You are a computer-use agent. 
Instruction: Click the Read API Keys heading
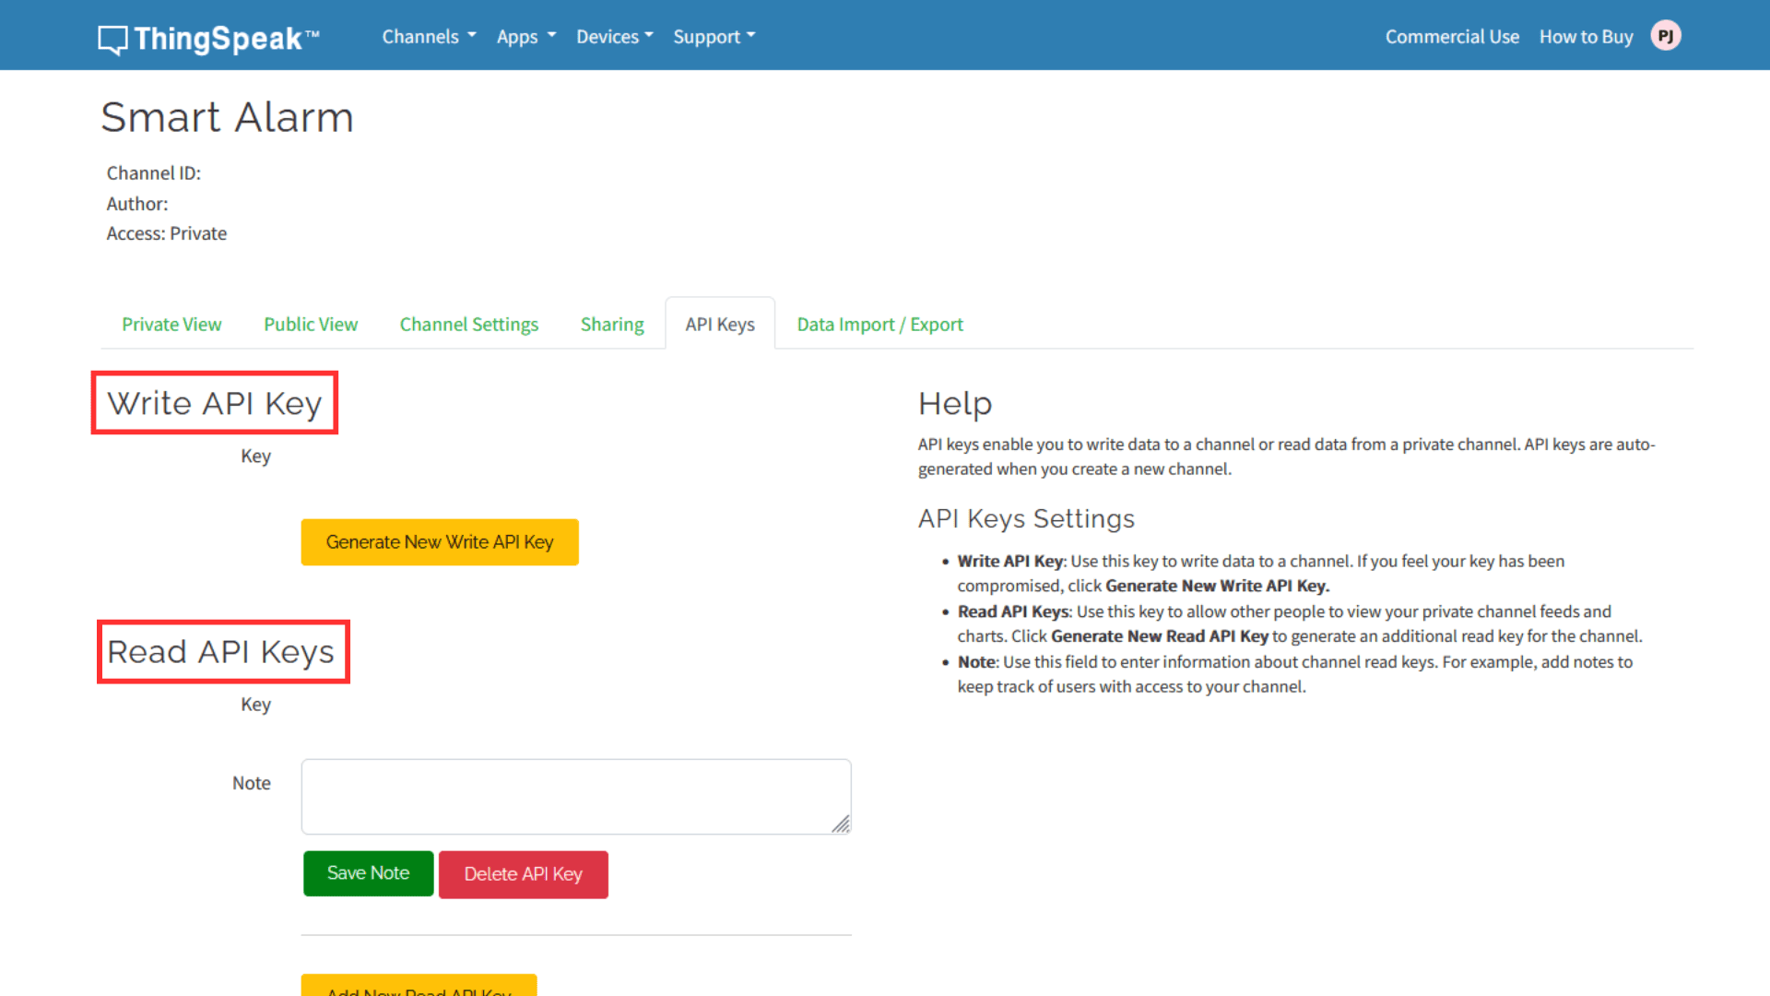[221, 652]
